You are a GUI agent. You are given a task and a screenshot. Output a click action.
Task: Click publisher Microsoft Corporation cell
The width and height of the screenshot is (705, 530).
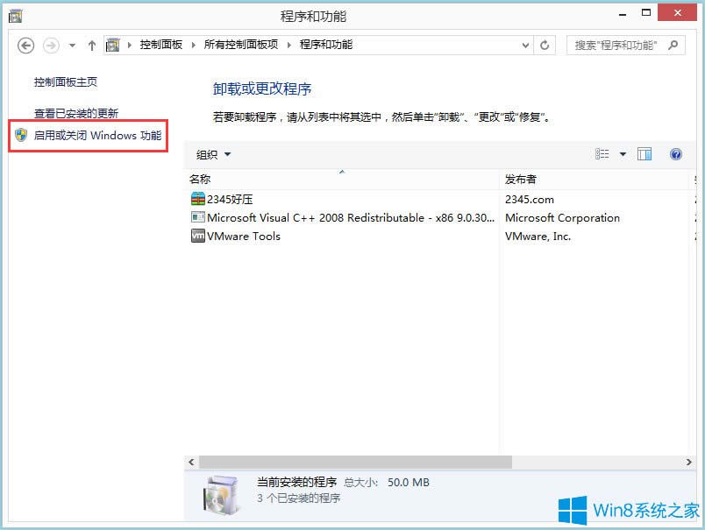[x=562, y=218]
